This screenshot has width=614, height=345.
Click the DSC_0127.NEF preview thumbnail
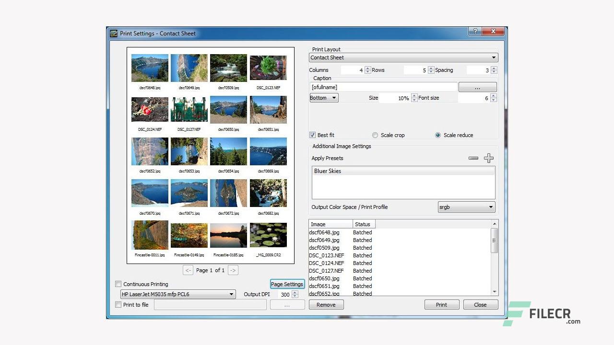pos(189,110)
